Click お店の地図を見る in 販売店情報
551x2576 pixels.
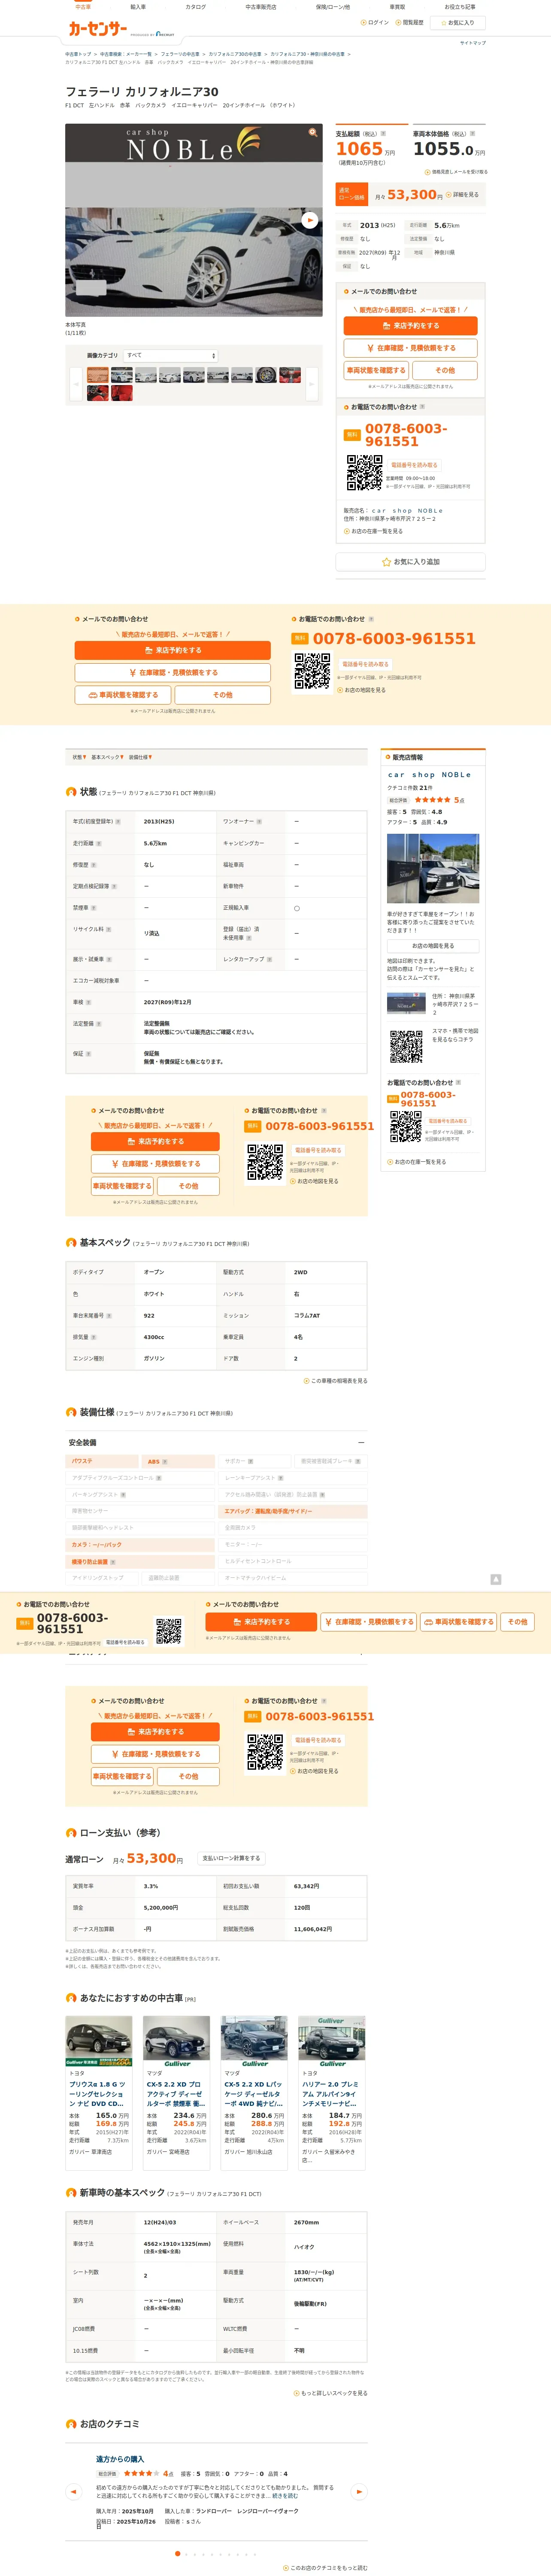[x=433, y=945]
